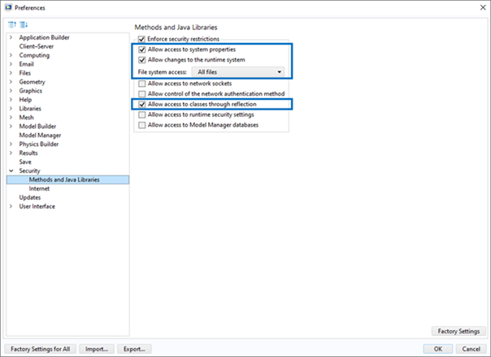Screen dimensions: 491x357
Task: Click the Computing tree label
Action: pos(34,55)
